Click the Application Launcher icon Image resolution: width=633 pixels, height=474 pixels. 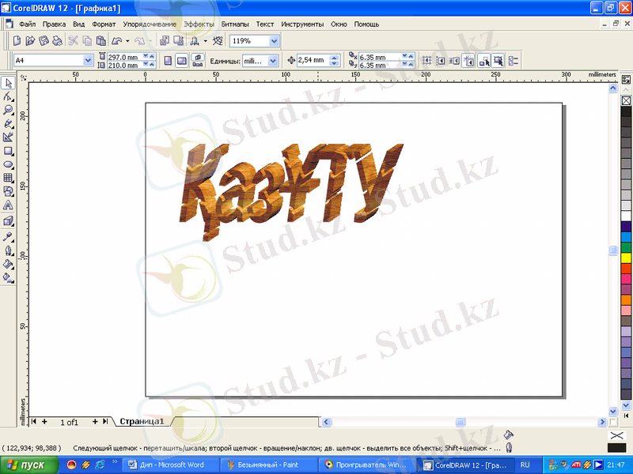point(195,41)
